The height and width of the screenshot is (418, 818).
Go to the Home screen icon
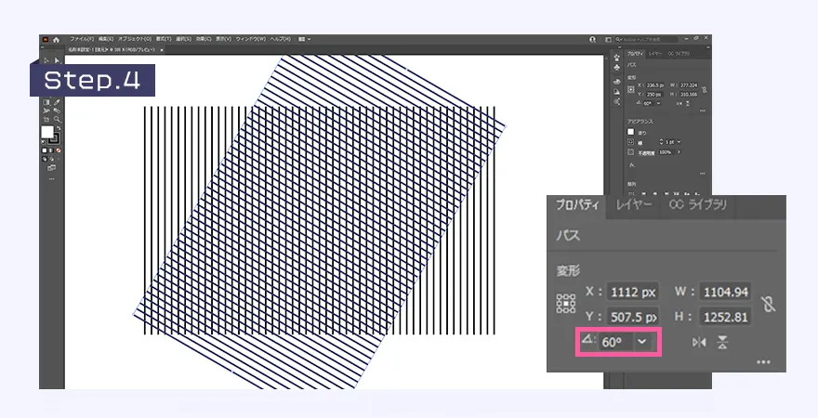(x=56, y=40)
